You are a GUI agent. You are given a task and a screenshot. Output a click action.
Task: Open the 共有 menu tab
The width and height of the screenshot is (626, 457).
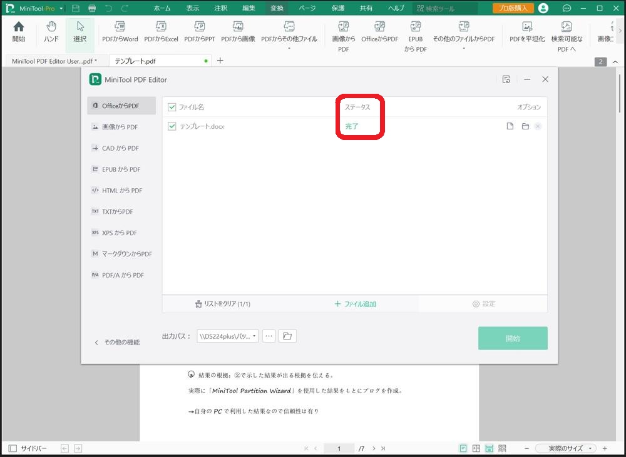pos(366,8)
